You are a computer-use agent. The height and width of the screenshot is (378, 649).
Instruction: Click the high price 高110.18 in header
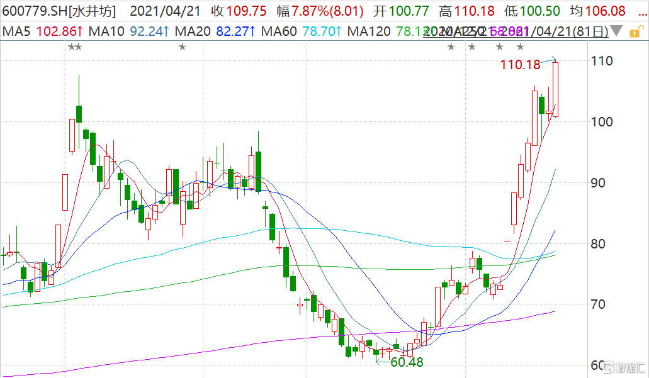tap(466, 11)
